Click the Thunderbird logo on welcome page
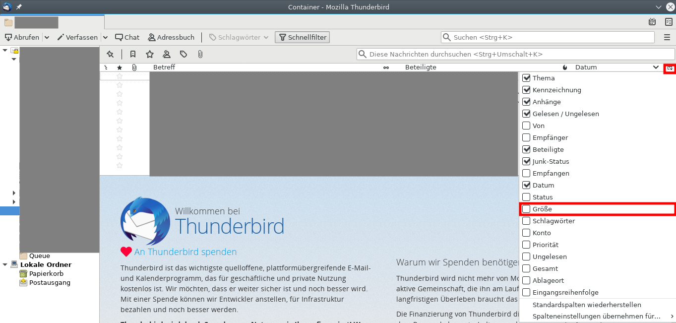The image size is (676, 323). point(145,221)
